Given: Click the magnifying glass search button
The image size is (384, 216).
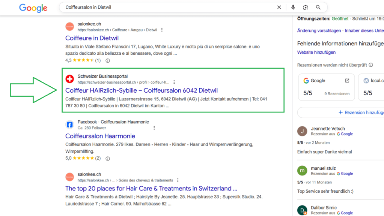Looking at the screenshot, I should click(318, 7).
